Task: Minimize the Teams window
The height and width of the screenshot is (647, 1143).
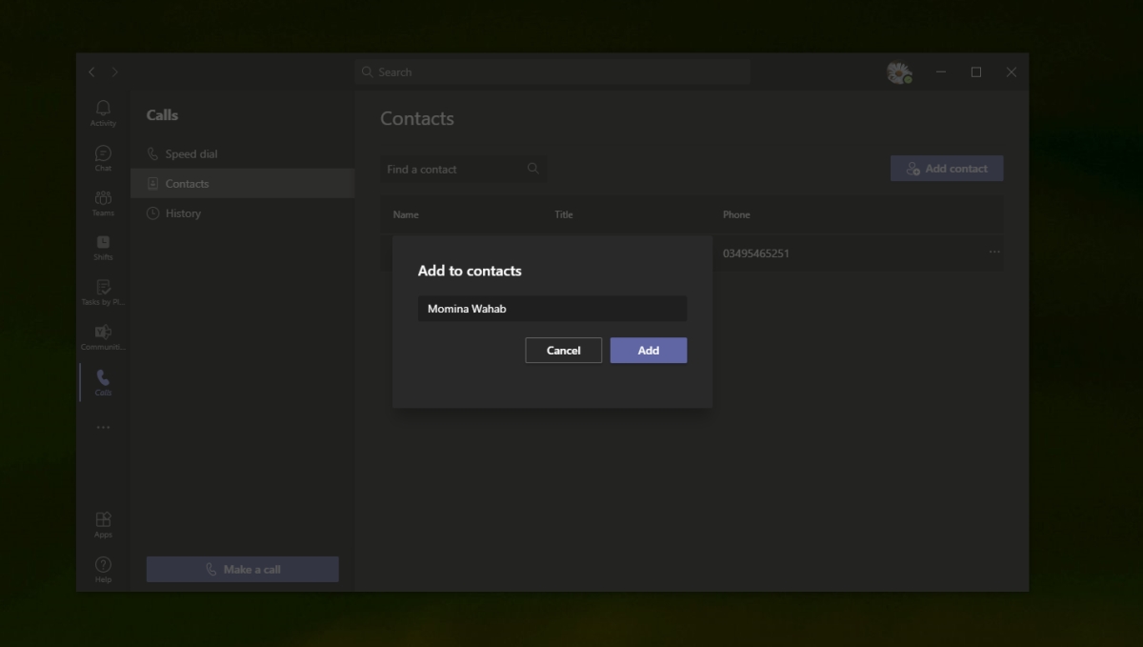Action: point(940,72)
